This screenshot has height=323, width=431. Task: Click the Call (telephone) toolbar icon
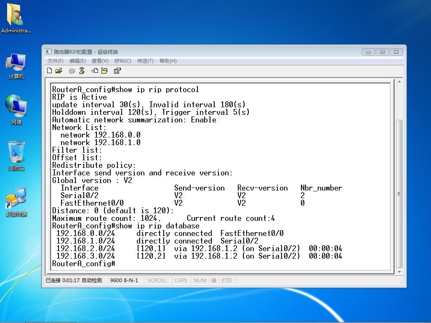(x=72, y=71)
